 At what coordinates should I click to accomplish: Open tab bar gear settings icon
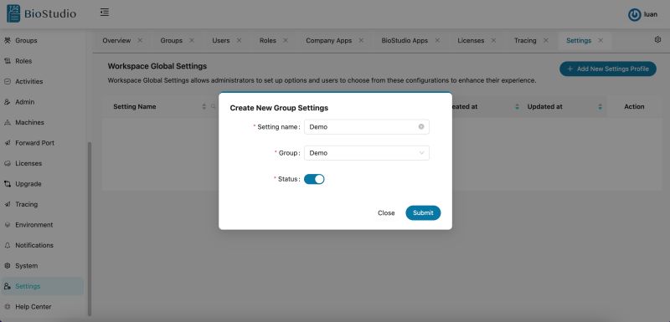657,39
